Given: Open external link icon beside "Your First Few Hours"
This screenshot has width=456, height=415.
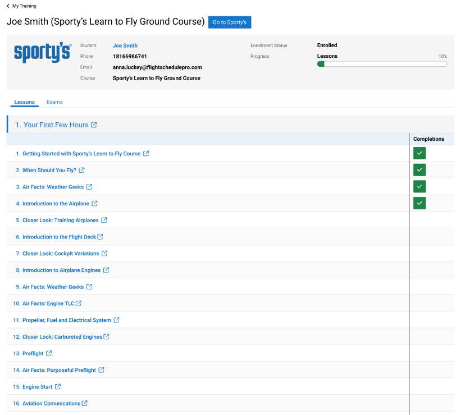Looking at the screenshot, I should pos(93,125).
